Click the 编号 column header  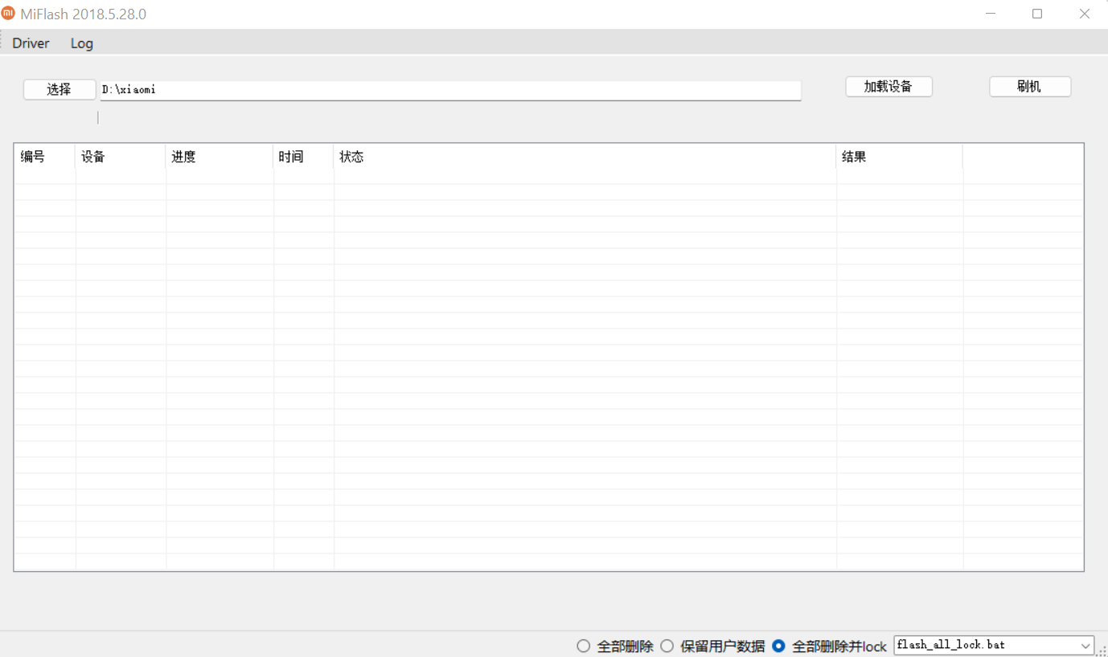(45, 157)
